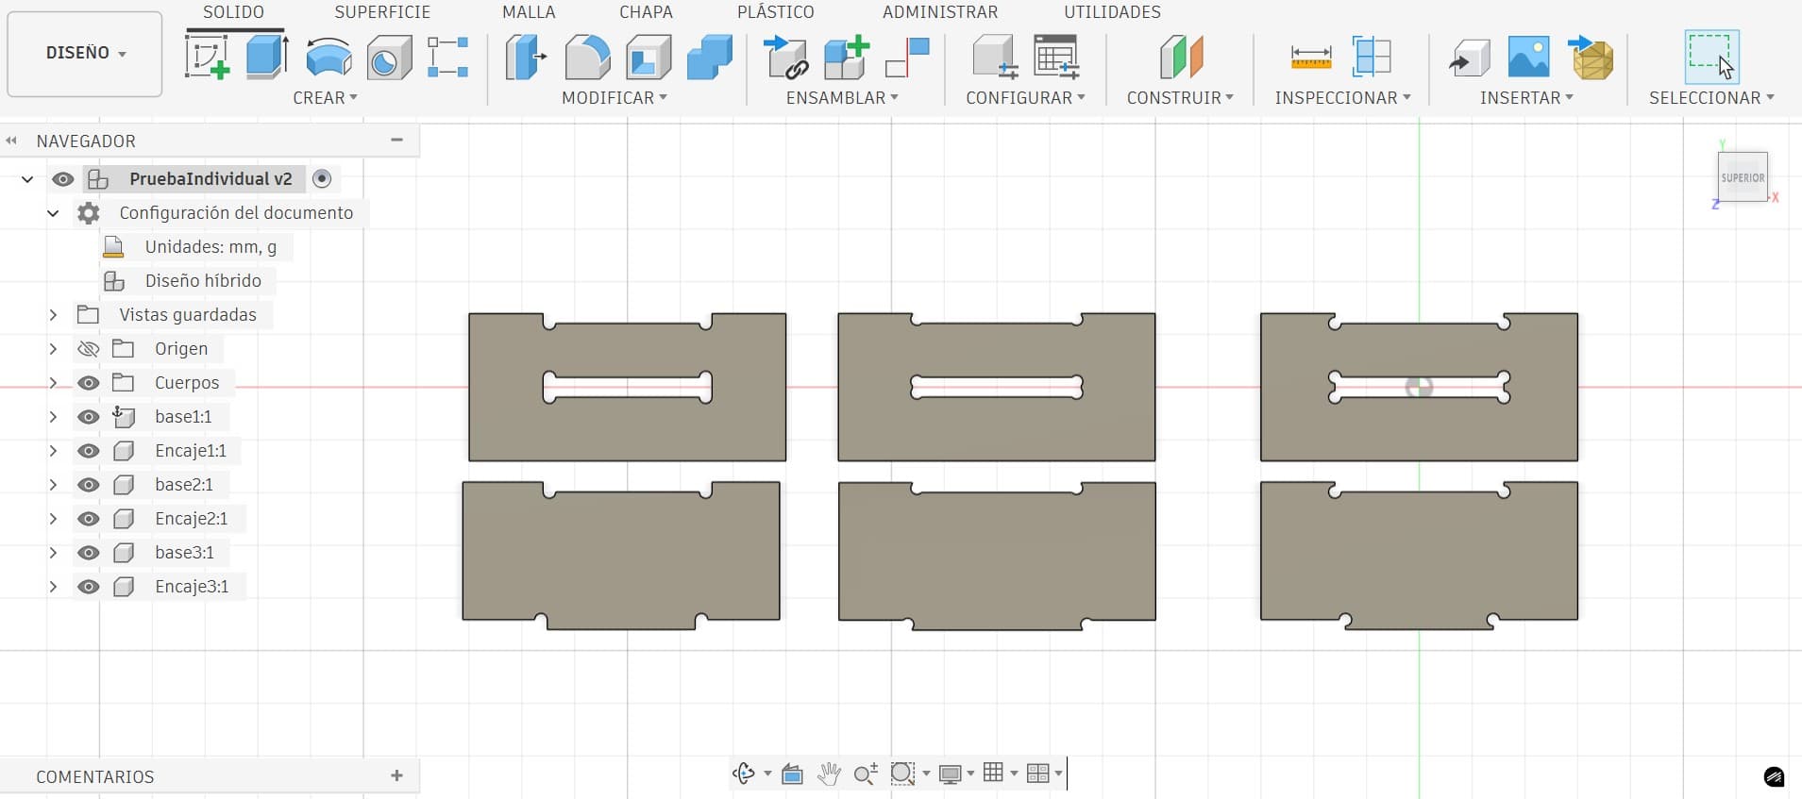This screenshot has width=1802, height=799.
Task: Select the Shell tool
Action: tap(648, 56)
